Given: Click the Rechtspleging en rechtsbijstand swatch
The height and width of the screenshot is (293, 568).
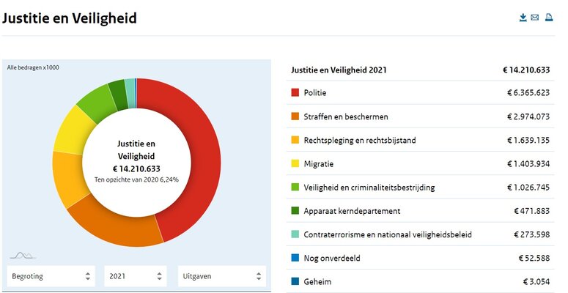Looking at the screenshot, I should (x=295, y=140).
